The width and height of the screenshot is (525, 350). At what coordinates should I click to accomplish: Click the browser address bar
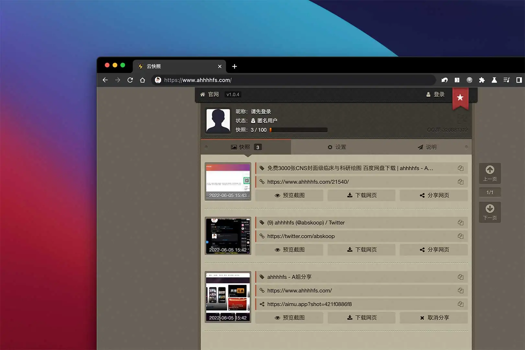(x=291, y=80)
